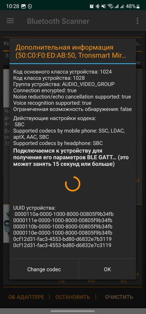Image resolution: width=146 pixels, height=314 pixels.
Task: Tap the battery indicator icon
Action: pos(138,6)
